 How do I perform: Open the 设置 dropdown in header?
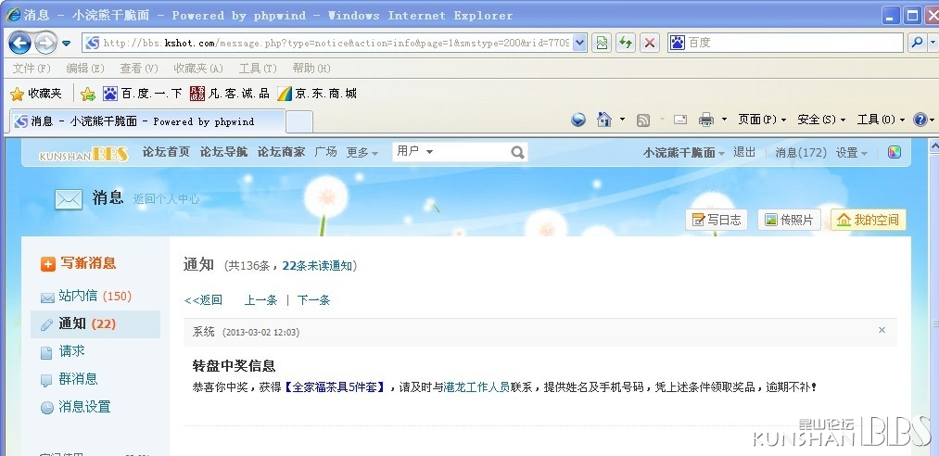tap(852, 153)
